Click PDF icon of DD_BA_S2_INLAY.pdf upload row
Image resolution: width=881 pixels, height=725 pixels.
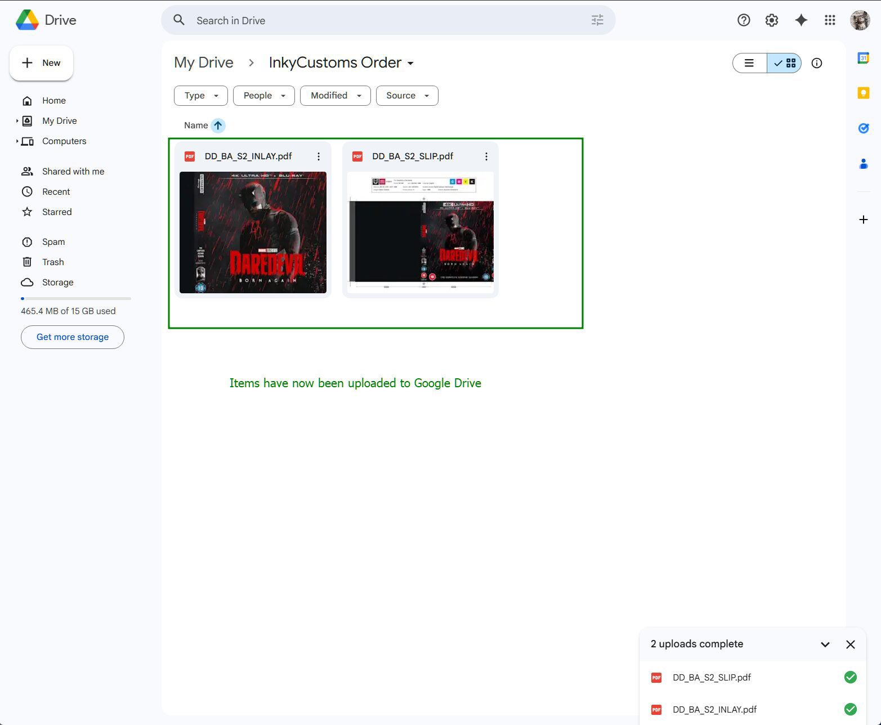pos(656,710)
